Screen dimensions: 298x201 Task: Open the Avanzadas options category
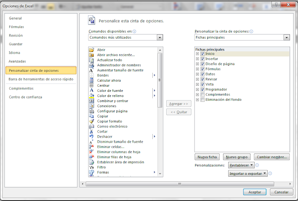tap(17, 61)
